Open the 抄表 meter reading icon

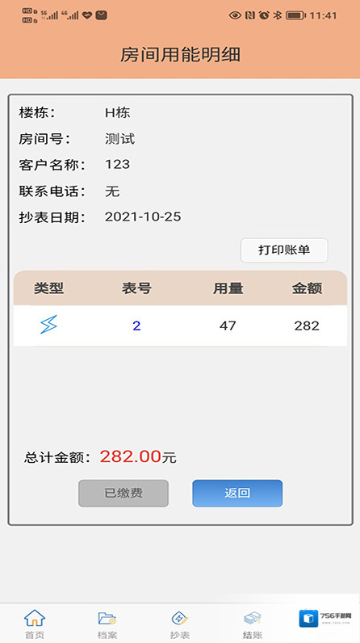pos(180,618)
